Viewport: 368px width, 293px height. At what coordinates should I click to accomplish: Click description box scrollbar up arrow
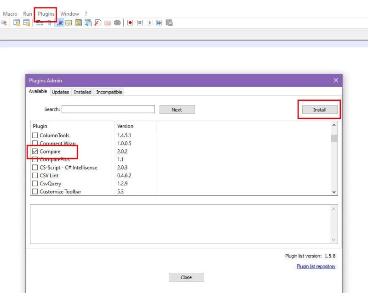pos(333,209)
